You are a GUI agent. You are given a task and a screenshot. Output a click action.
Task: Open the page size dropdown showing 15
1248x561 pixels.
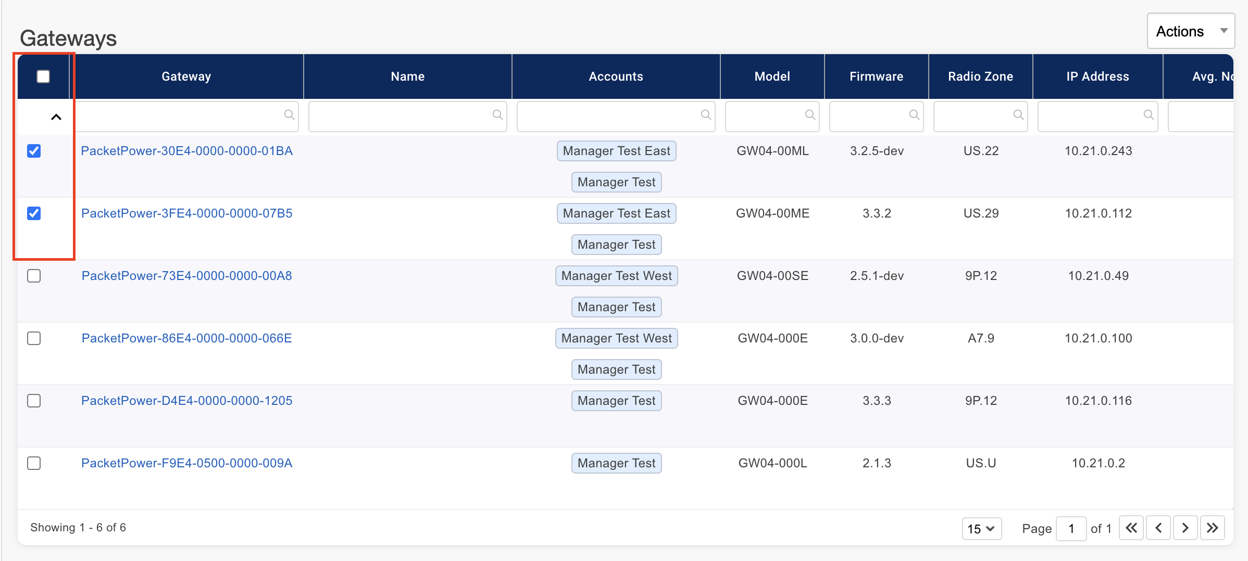981,528
